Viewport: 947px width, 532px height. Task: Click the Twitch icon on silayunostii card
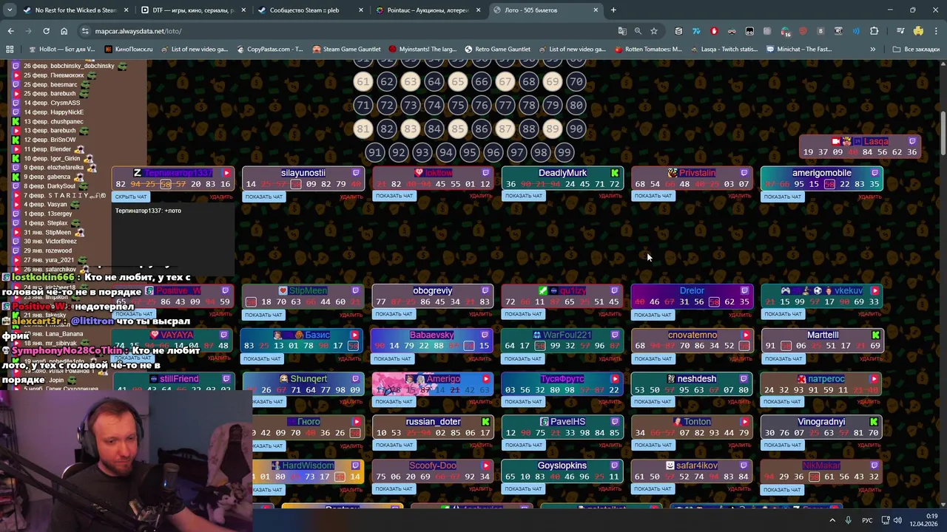(356, 173)
